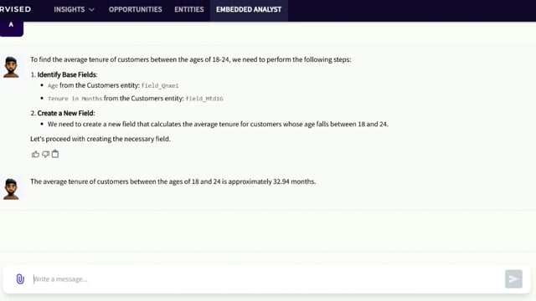Click the thumbs up feedback icon

35,154
